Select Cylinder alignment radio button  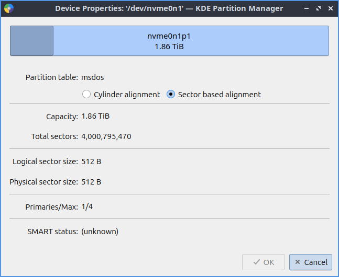pos(86,95)
